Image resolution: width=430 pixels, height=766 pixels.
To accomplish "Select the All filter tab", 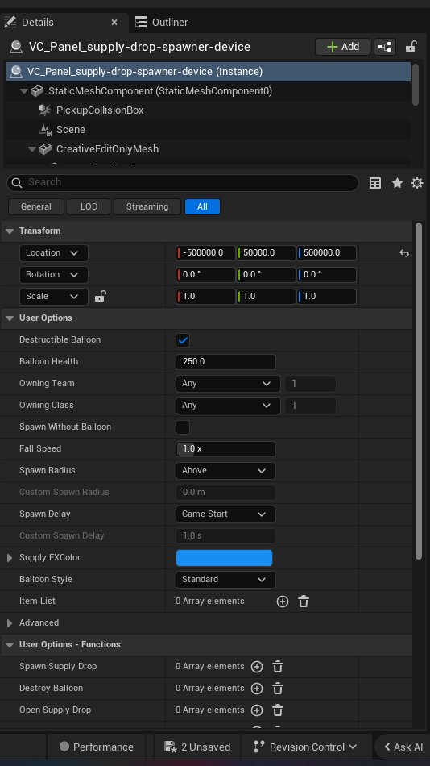I will pos(202,206).
